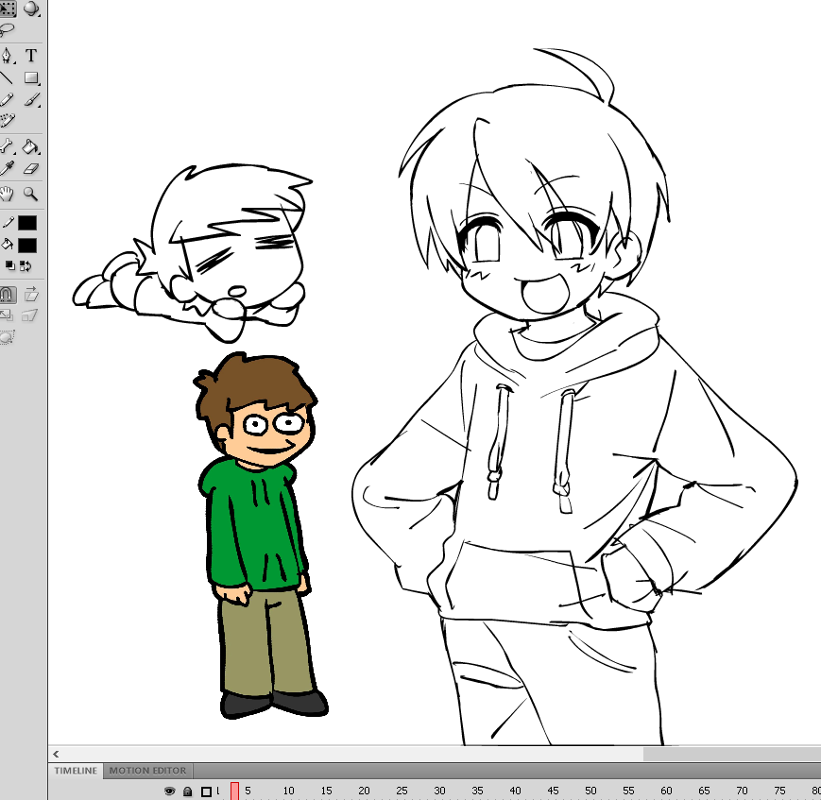This screenshot has width=821, height=800.
Task: Select the Deco spray tool
Action: tap(8, 120)
